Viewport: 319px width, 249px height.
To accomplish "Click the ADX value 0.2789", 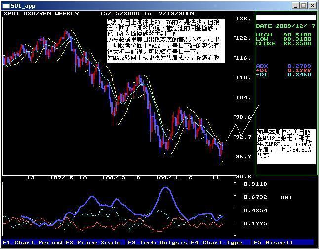I will click(299, 66).
